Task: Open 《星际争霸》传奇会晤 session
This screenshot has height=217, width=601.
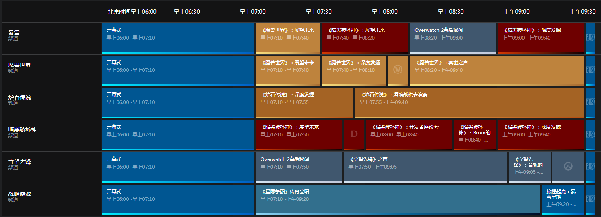Action: [x=397, y=199]
